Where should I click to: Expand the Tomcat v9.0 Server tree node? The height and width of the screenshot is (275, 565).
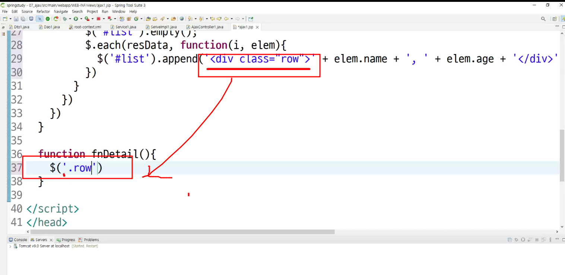tap(10, 246)
